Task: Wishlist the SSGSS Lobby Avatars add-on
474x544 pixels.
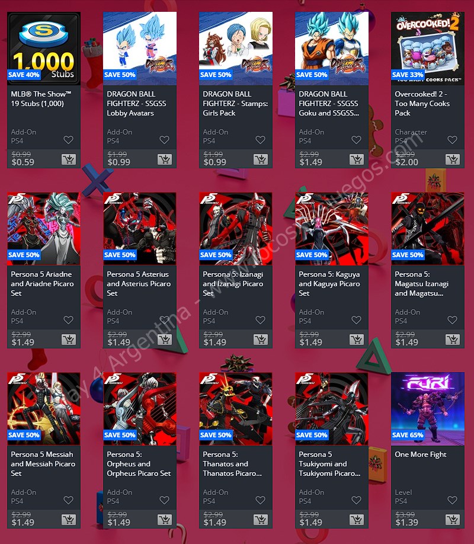Action: coord(165,140)
